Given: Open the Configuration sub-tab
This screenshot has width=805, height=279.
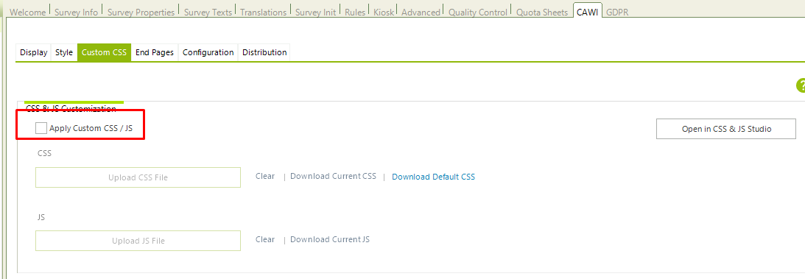Looking at the screenshot, I should [x=208, y=52].
